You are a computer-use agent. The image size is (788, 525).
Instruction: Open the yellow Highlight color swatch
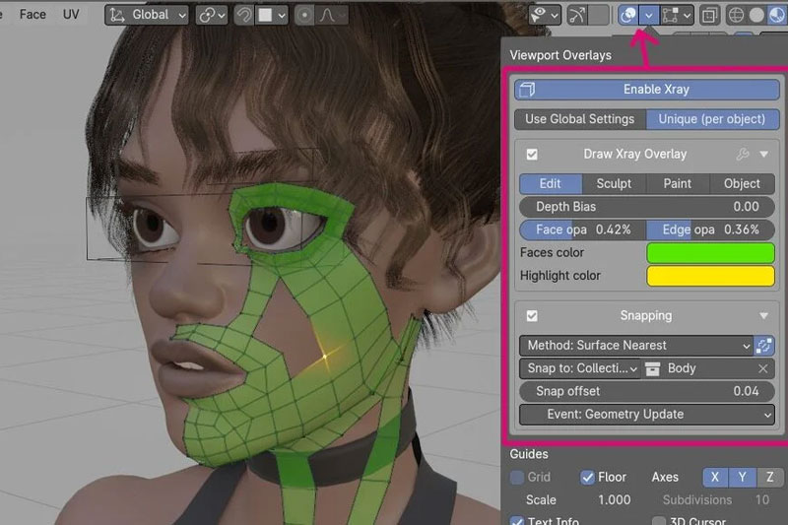710,276
